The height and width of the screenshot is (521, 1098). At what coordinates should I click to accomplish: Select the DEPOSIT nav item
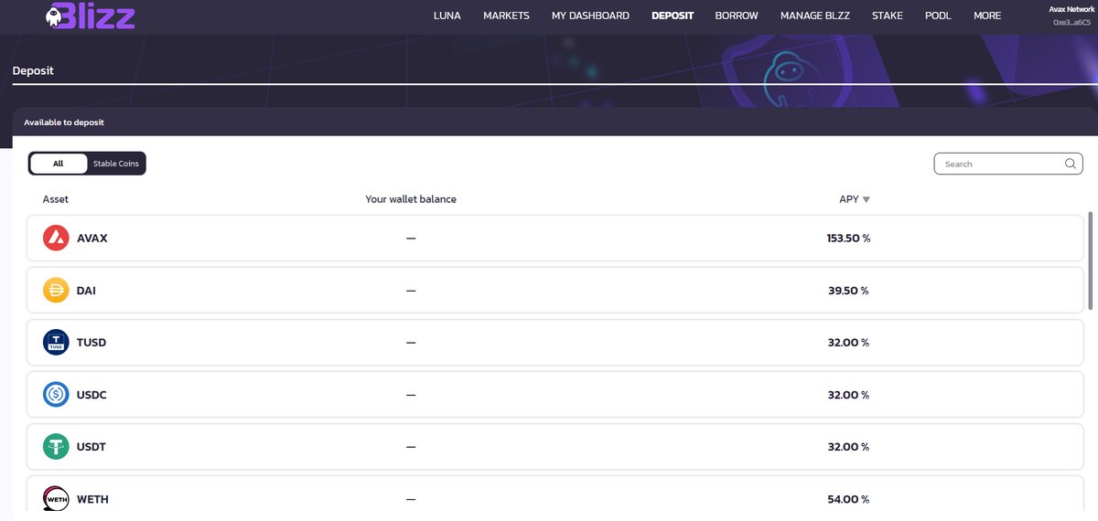click(x=673, y=16)
